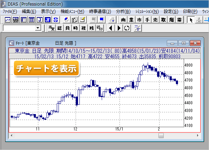Click the chart horizontal scrollbar thumb

(161, 135)
